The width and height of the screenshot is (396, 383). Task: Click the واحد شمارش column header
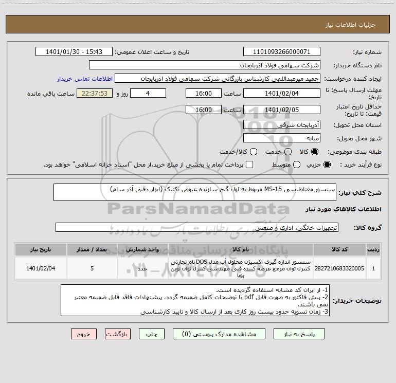(142, 249)
